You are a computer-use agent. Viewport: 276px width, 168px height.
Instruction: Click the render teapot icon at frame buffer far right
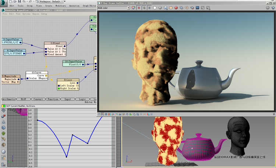click(273, 8)
